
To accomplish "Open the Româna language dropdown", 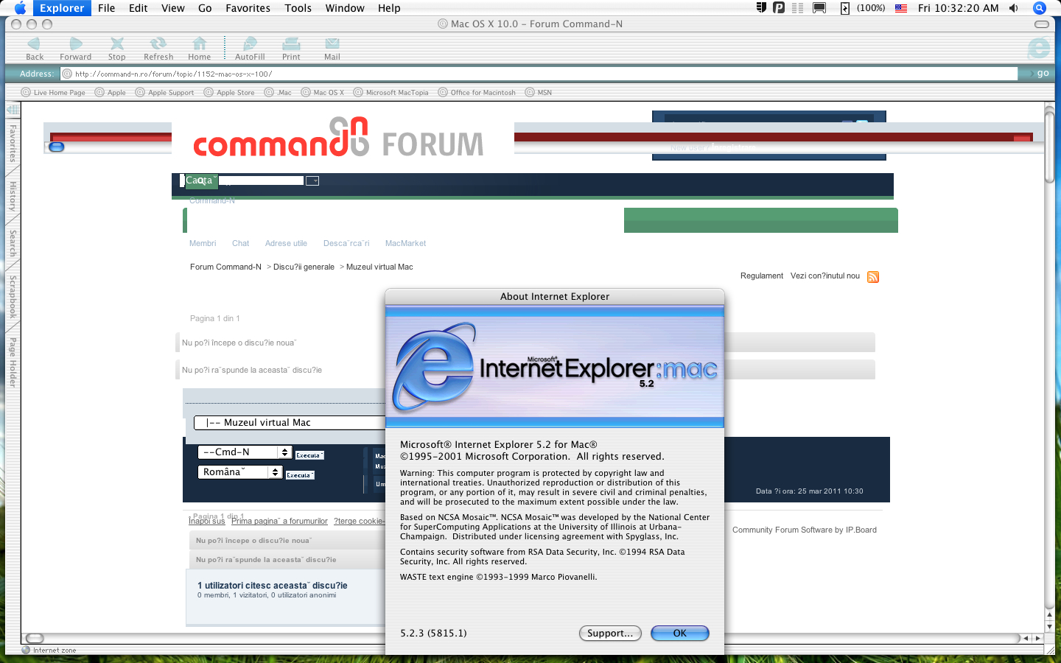I will [x=239, y=472].
